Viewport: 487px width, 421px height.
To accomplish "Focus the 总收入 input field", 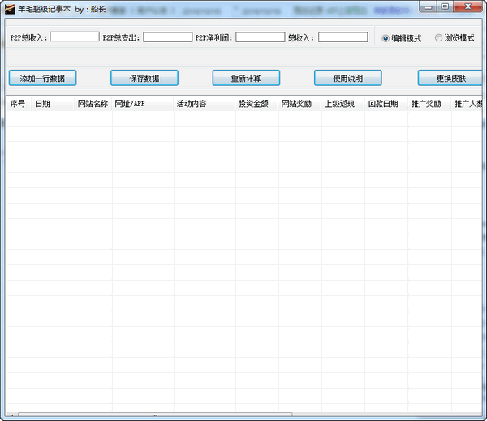I will (x=343, y=37).
